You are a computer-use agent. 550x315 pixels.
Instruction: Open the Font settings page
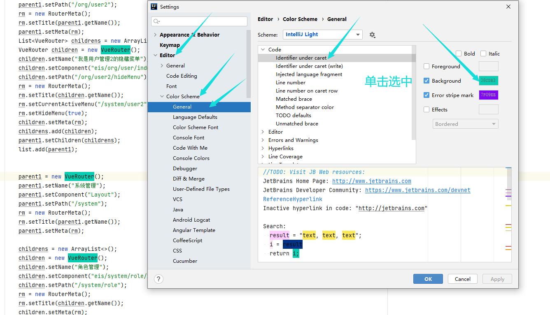tap(172, 86)
